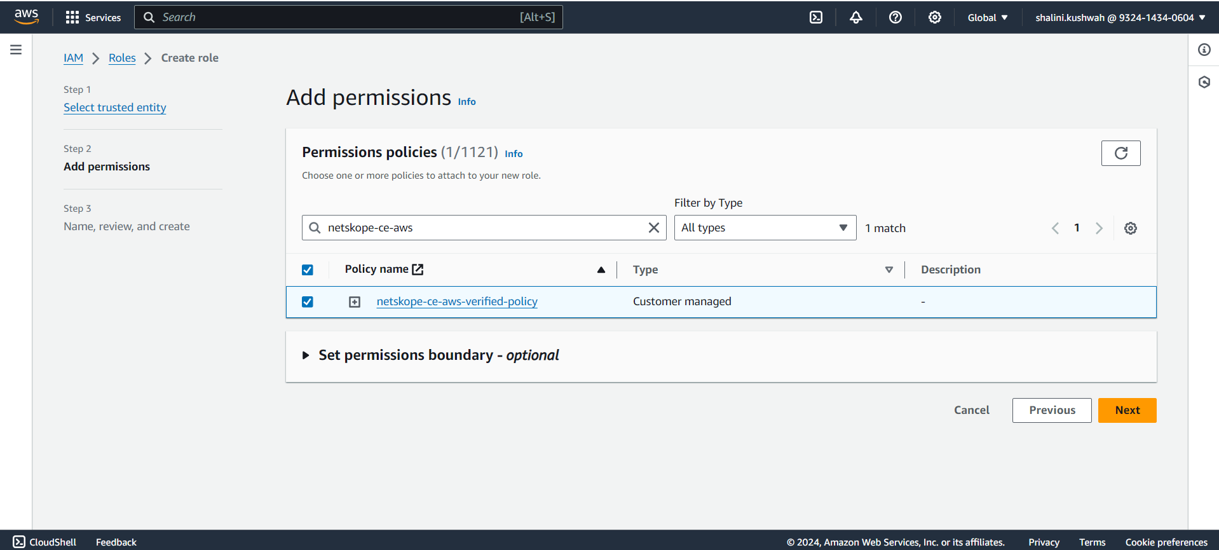Sort by the Type column arrow
Image resolution: width=1219 pixels, height=550 pixels.
coord(889,270)
